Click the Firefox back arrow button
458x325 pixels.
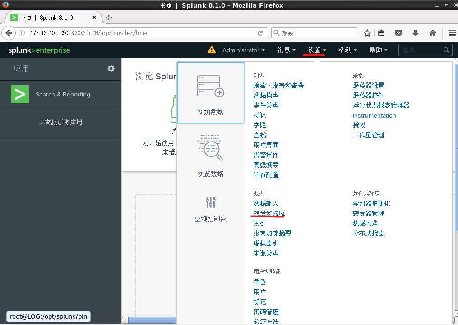tap(9, 33)
